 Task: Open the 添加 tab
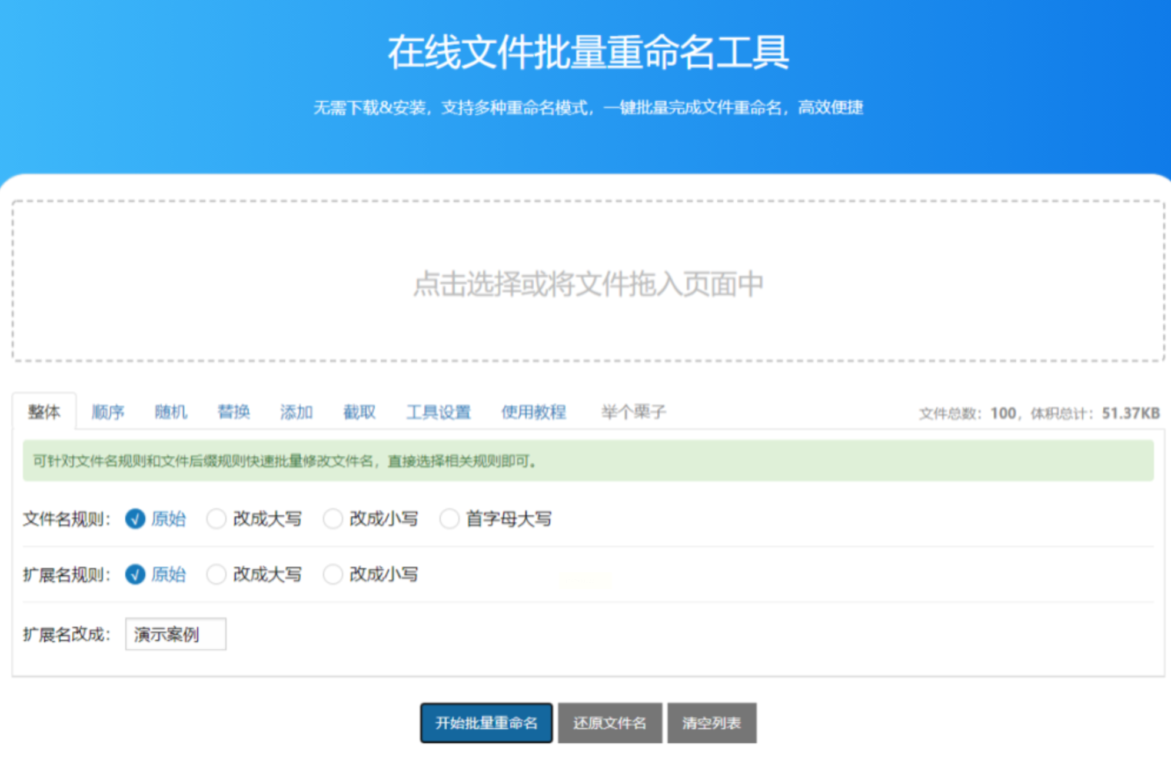296,412
